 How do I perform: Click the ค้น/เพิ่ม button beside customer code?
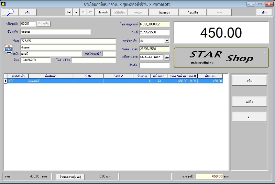tap(44, 24)
